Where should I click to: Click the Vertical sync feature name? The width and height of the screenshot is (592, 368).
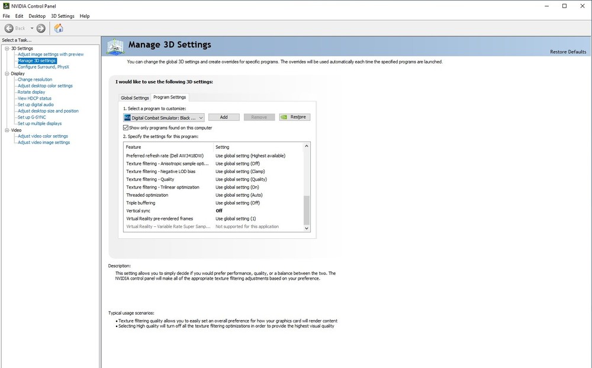click(138, 211)
